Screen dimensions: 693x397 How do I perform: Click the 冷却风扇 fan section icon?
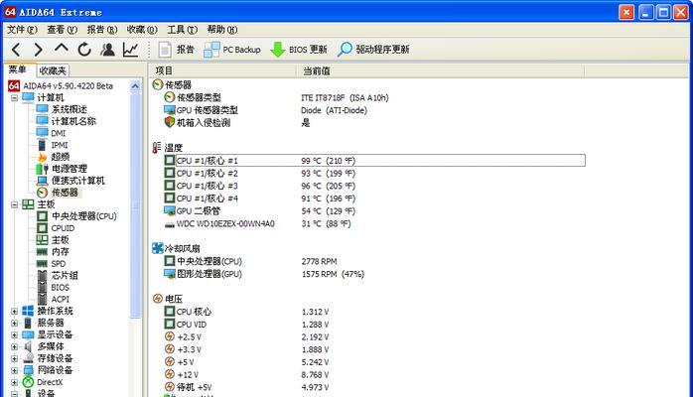(x=158, y=248)
